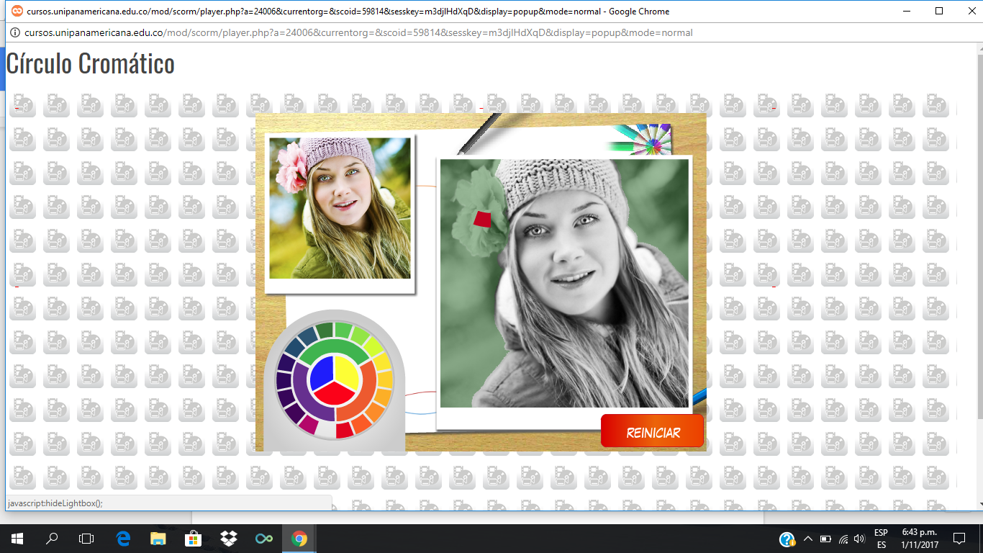Image resolution: width=983 pixels, height=553 pixels.
Task: Pick the yellow primary color in wheel center
Action: [348, 371]
